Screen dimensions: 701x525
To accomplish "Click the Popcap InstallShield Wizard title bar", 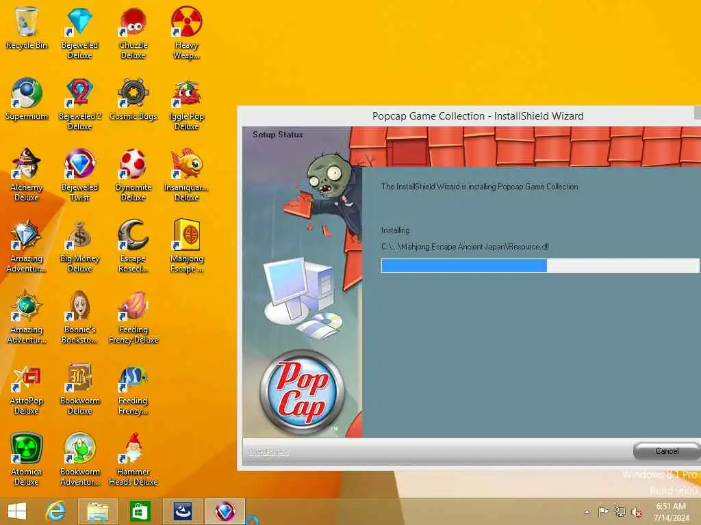I will [x=470, y=116].
